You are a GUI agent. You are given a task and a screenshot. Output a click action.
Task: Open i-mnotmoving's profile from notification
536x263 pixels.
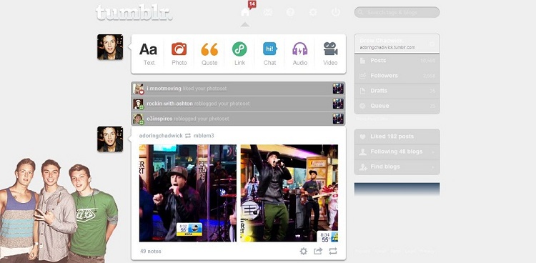coord(164,89)
